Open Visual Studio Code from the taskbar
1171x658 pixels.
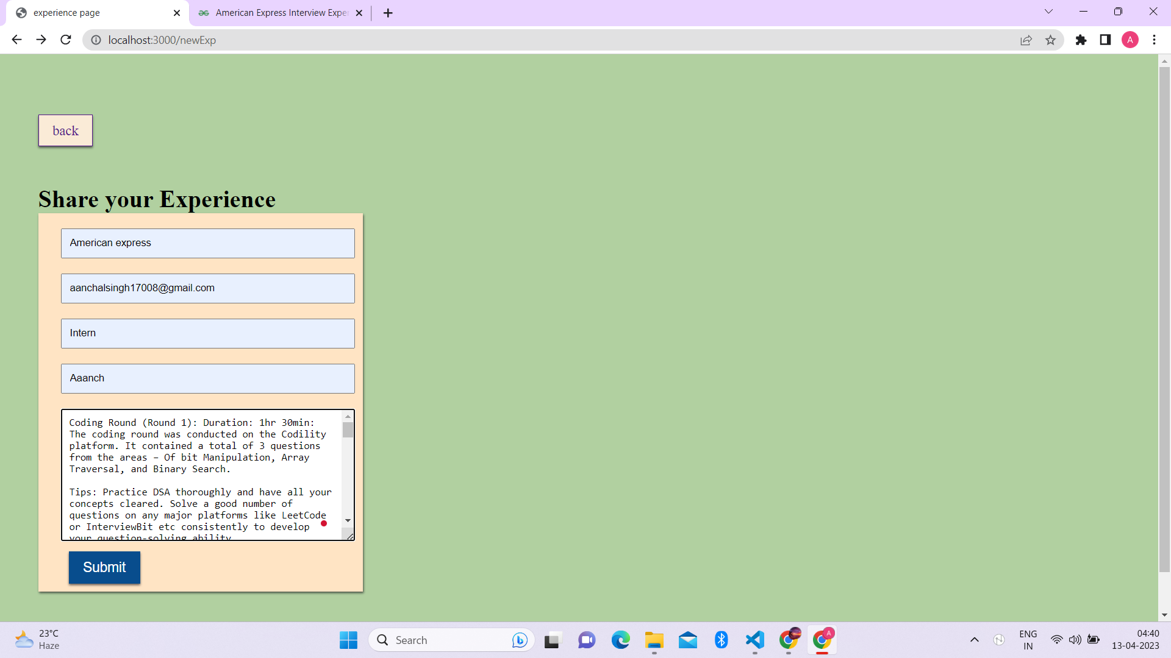coord(754,640)
